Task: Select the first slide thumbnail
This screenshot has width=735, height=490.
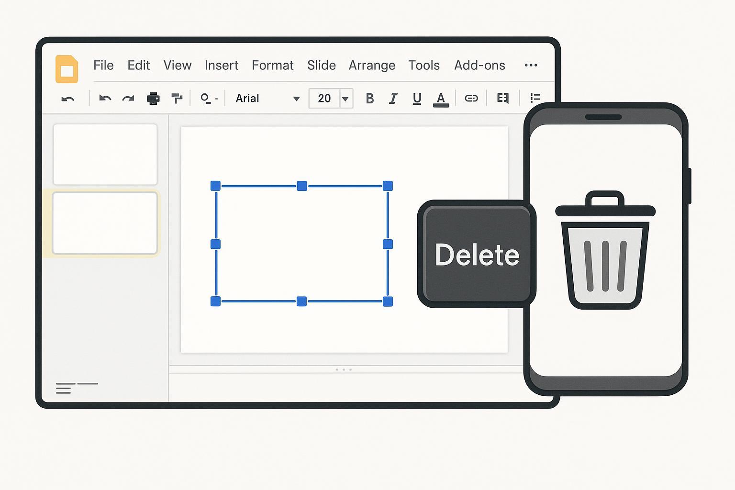Action: [x=105, y=154]
